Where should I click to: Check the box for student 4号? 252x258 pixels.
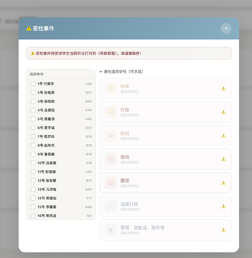tap(33, 110)
